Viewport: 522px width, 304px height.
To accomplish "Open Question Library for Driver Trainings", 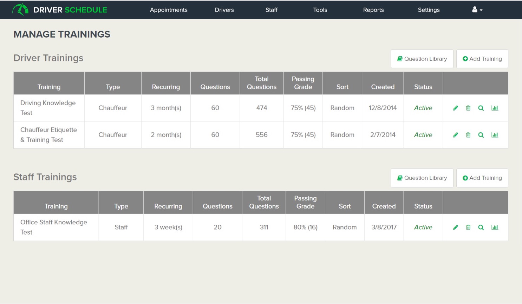I will click(422, 59).
